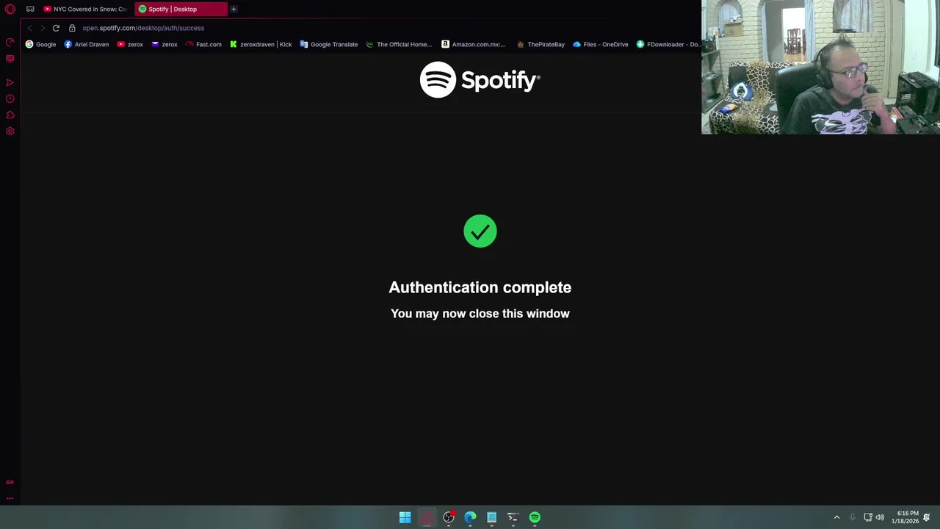This screenshot has width=940, height=529.
Task: Open Opera GX in the taskbar
Action: (x=427, y=517)
